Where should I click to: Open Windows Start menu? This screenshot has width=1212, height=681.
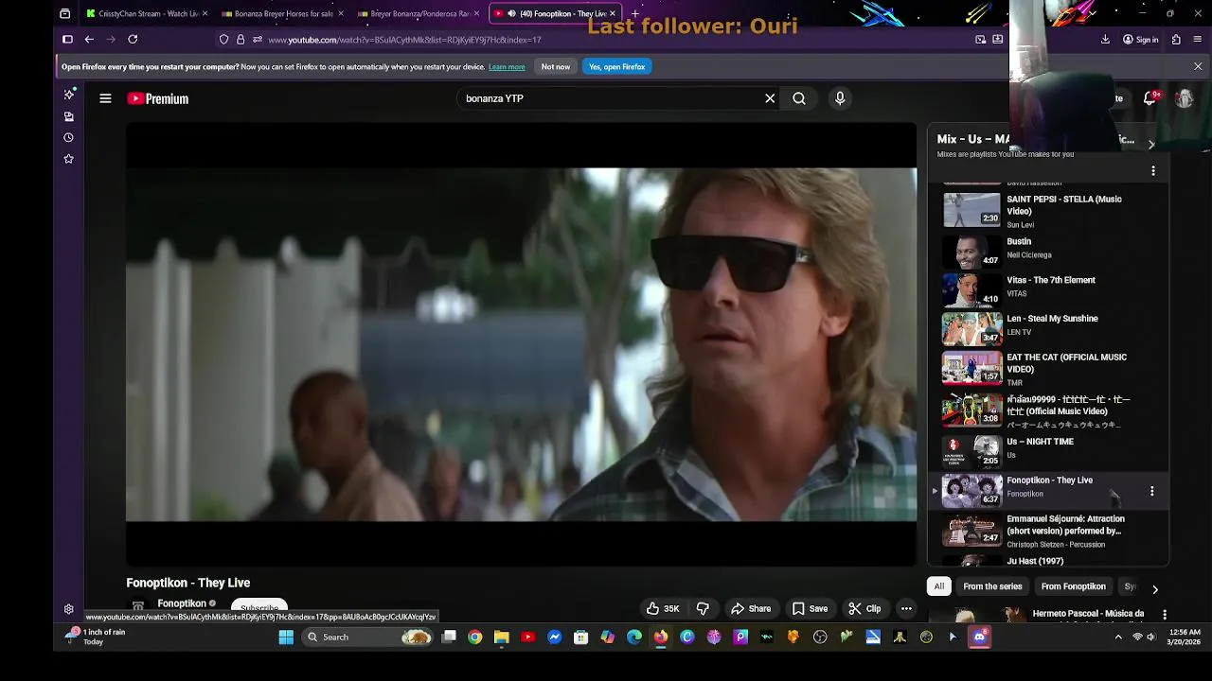point(286,637)
